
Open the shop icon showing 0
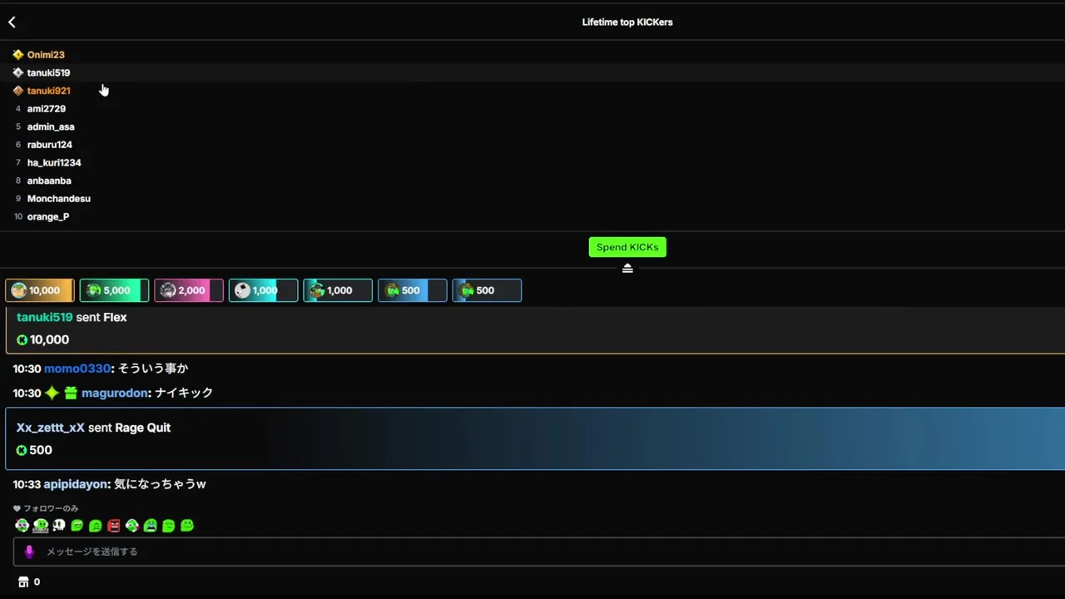[23, 582]
